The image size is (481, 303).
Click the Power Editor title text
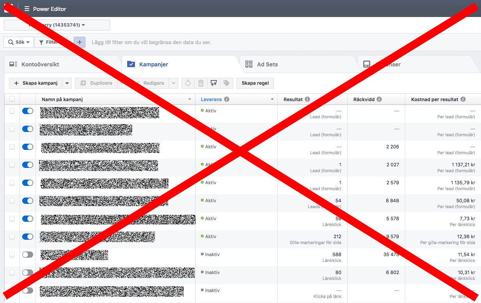pos(50,9)
